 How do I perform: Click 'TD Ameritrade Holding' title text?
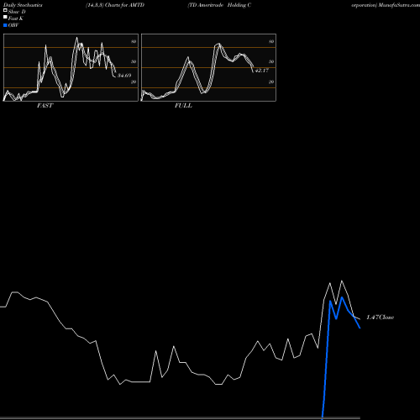point(218,5)
